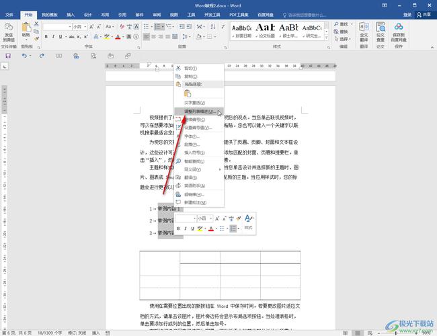Open the Change Case Aa dropdown
The image size is (437, 336).
tap(110, 27)
